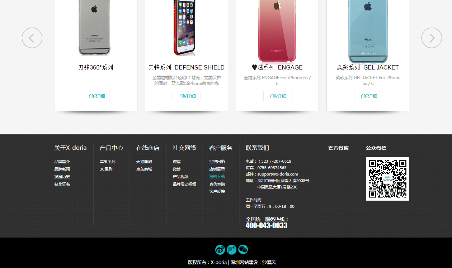View details for 刀锋360°系列
452x268 pixels.
96,96
